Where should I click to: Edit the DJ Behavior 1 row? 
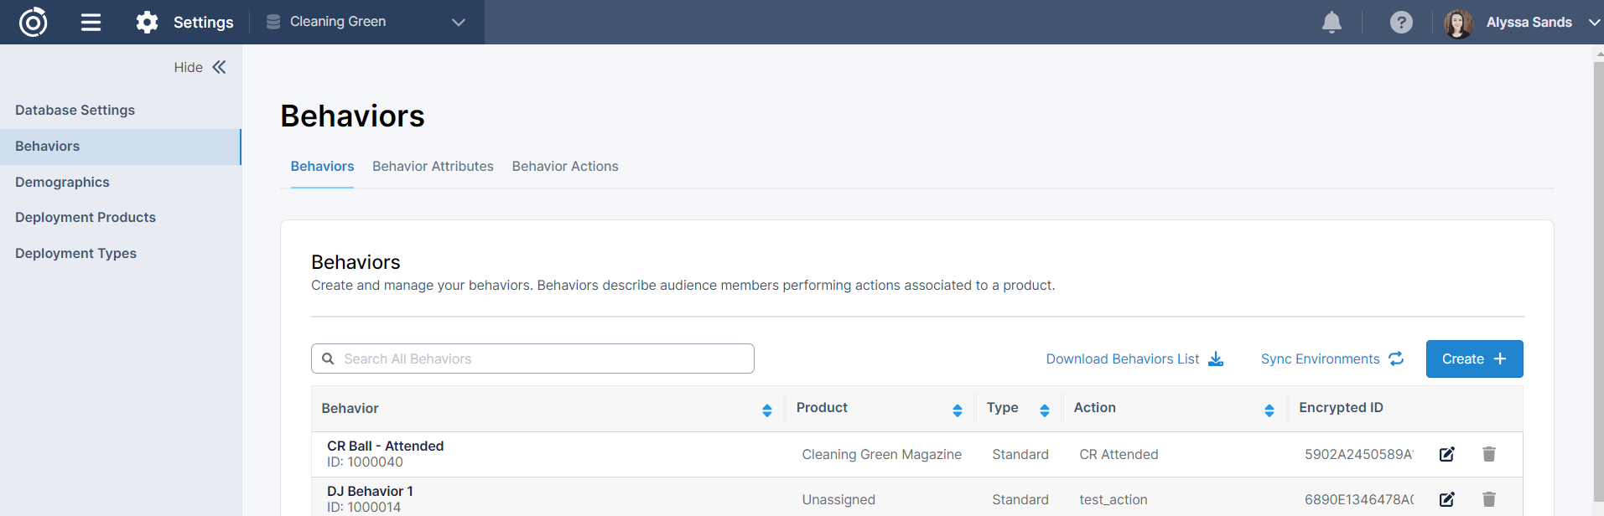tap(1447, 499)
